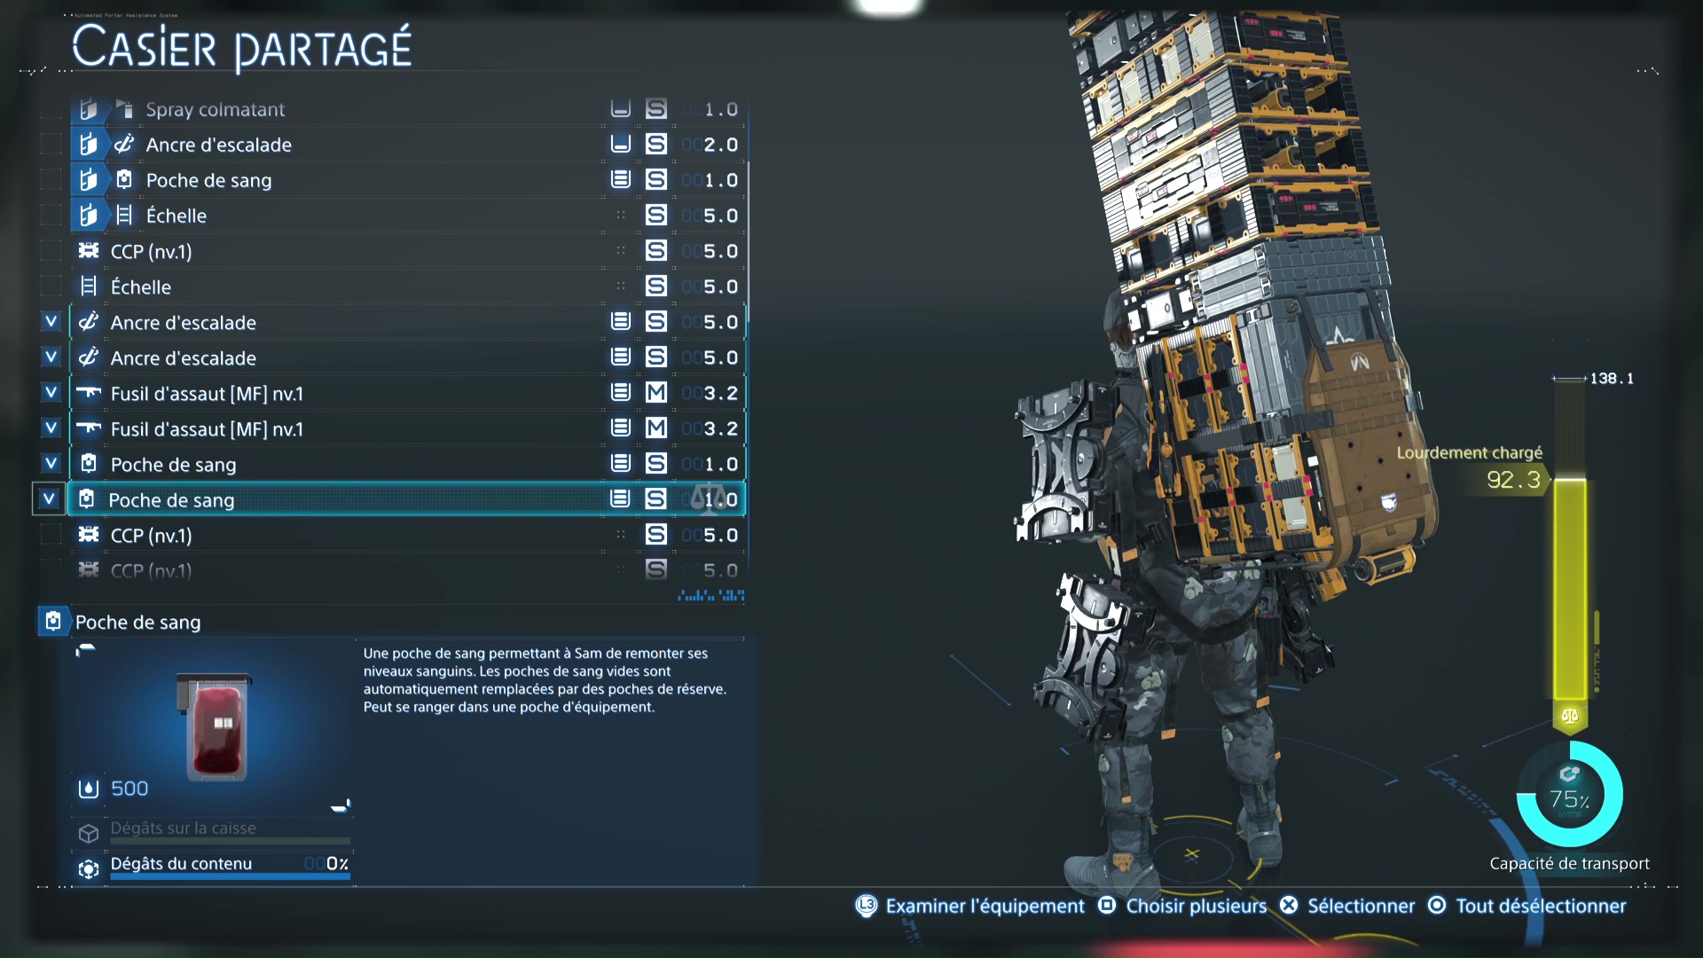The width and height of the screenshot is (1703, 958).
Task: Click ladder icon in locker-marked Échelle row
Action: click(x=124, y=216)
